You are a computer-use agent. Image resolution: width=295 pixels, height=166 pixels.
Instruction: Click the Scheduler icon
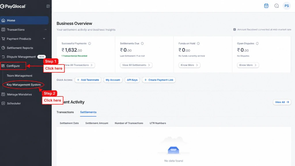[3, 103]
